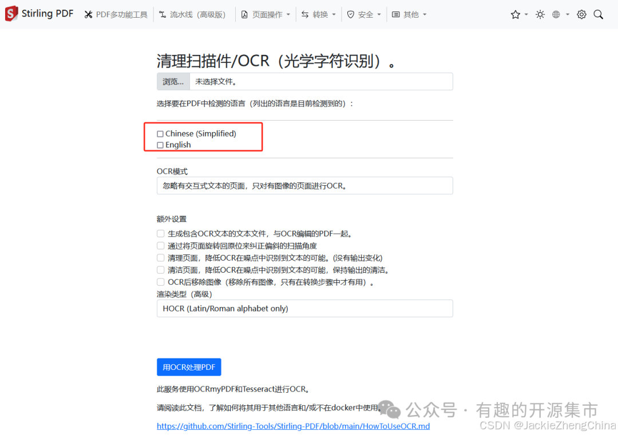Check 通过将页面旋转回原位 deskew option

[x=160, y=246]
